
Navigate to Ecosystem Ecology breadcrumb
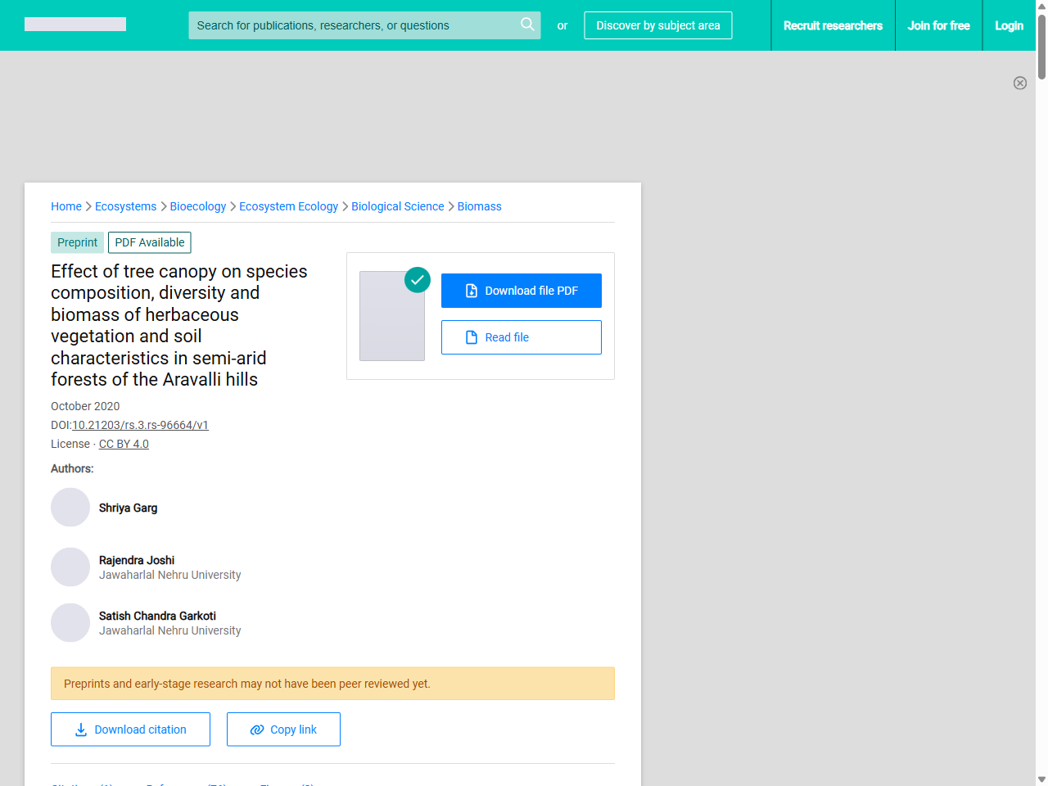click(x=288, y=206)
